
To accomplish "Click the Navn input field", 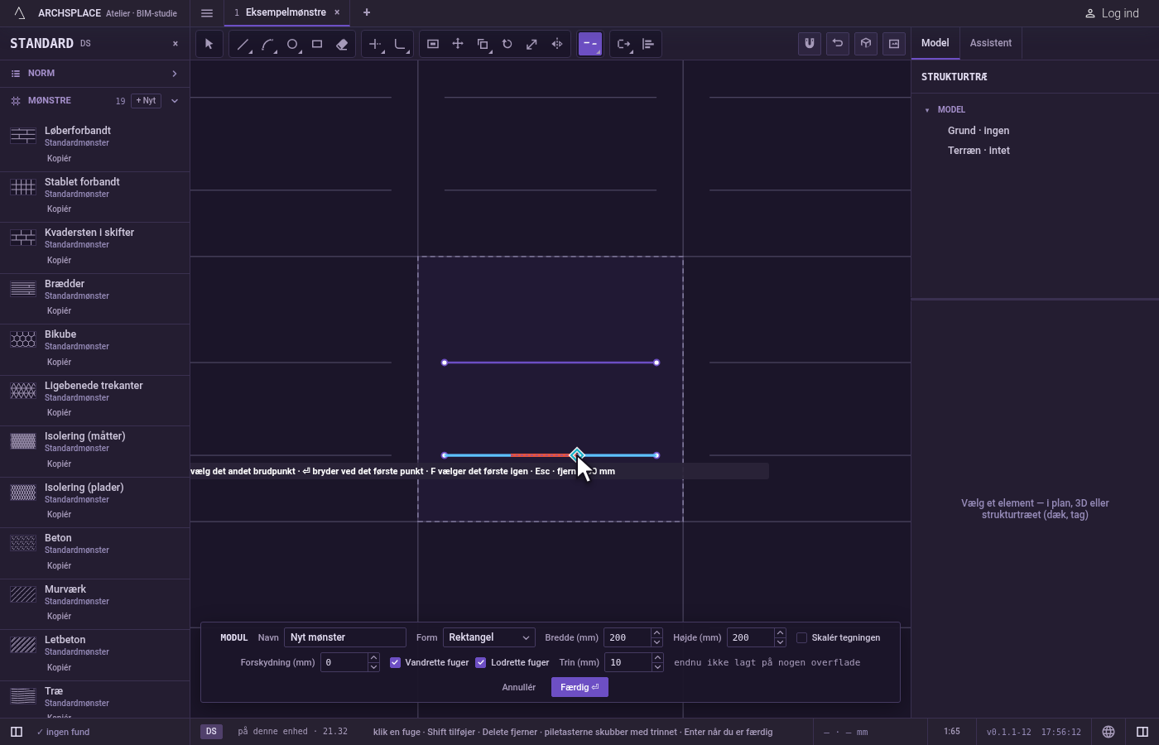I will point(345,637).
